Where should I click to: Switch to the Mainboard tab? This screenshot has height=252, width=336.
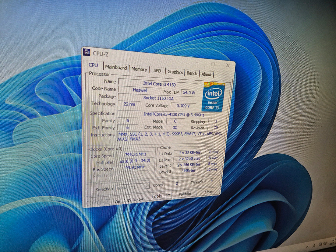click(x=116, y=68)
